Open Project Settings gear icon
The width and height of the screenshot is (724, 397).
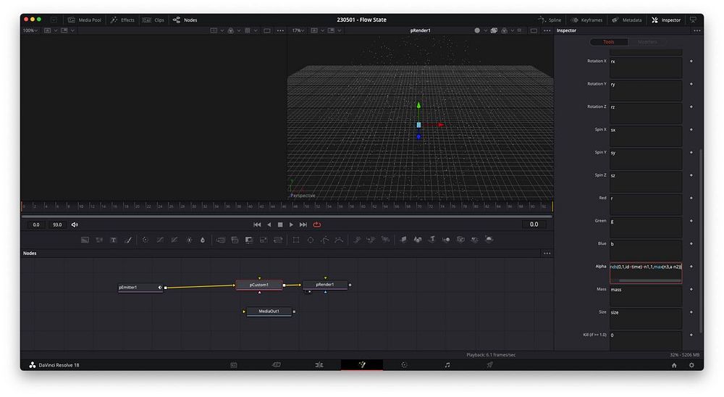pyautogui.click(x=691, y=365)
